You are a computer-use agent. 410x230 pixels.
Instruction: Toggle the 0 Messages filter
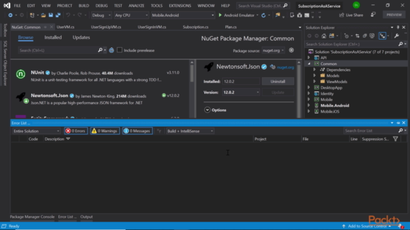tap(137, 131)
